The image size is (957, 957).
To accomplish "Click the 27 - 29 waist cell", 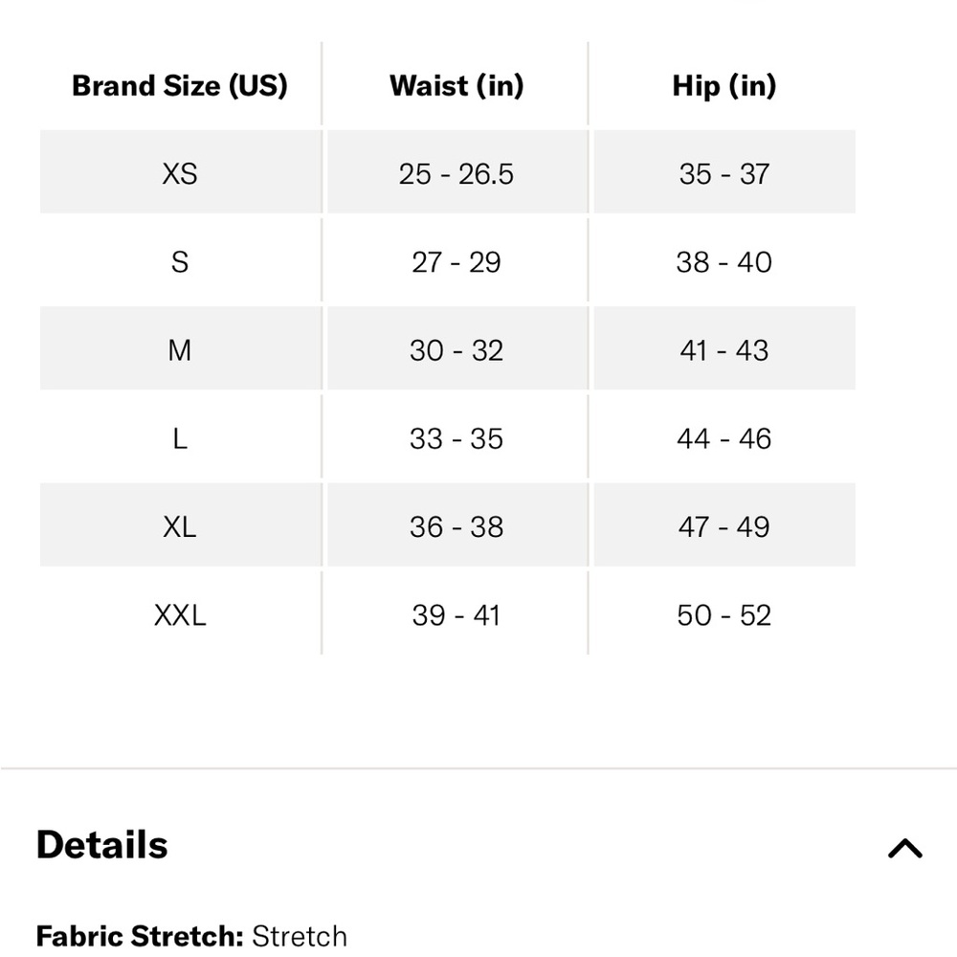I will [x=456, y=262].
